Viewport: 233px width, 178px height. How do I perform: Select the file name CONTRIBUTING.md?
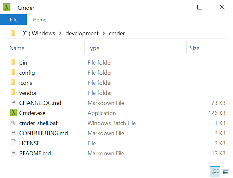pyautogui.click(x=43, y=133)
